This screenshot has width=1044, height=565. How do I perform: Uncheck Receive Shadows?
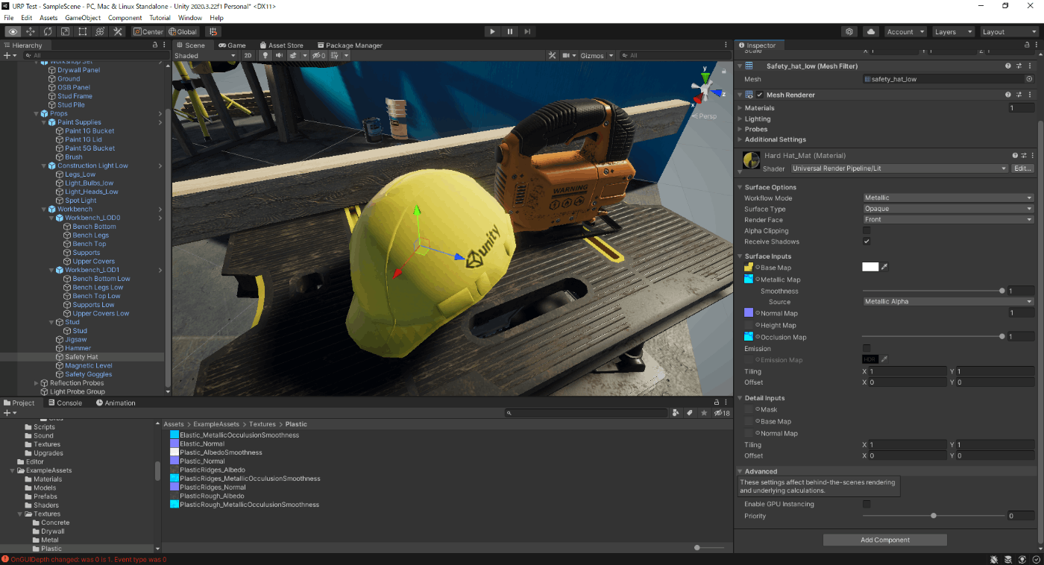click(x=867, y=242)
